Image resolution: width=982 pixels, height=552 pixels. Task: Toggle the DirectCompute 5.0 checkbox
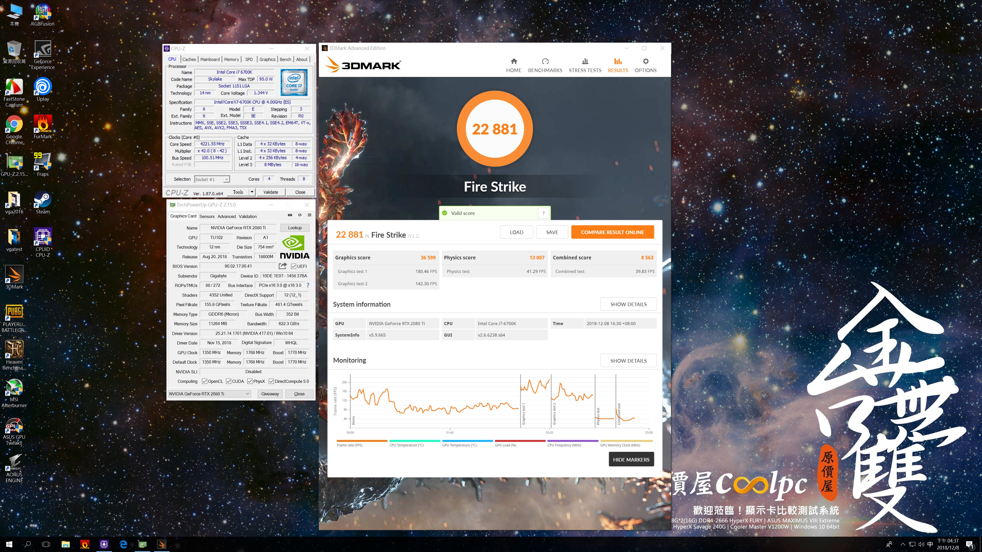tap(271, 381)
